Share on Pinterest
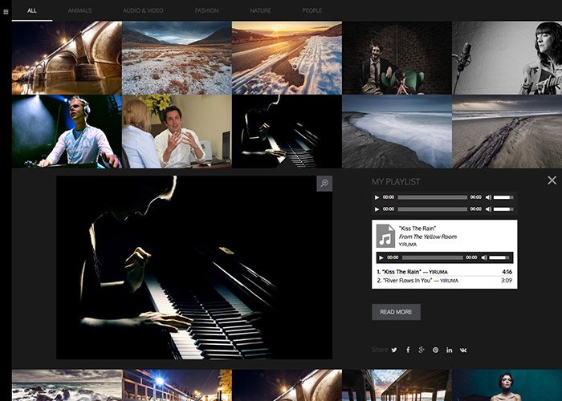Viewport: 562px width, 401px height. point(435,350)
